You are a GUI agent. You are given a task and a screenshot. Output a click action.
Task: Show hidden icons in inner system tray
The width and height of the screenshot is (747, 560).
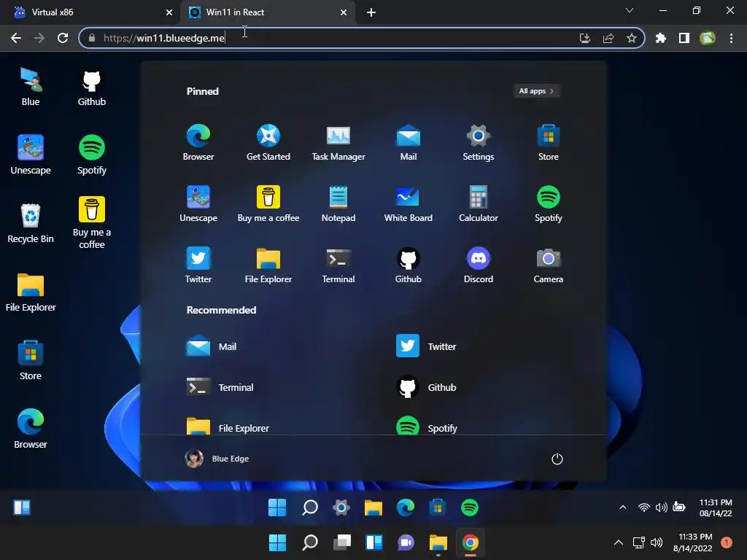click(623, 507)
